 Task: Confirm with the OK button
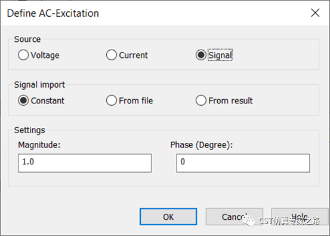tap(168, 217)
